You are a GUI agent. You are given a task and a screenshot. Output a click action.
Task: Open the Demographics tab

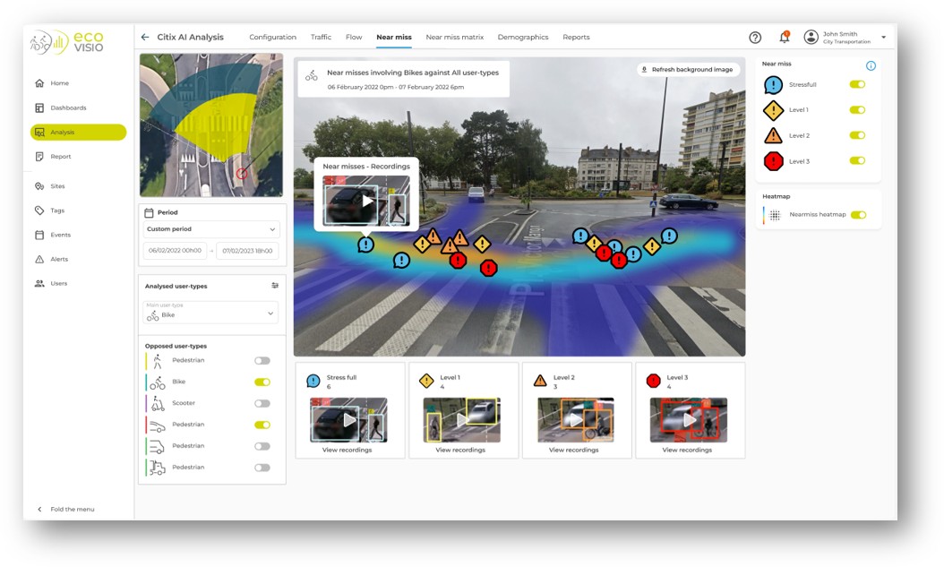pyautogui.click(x=522, y=38)
